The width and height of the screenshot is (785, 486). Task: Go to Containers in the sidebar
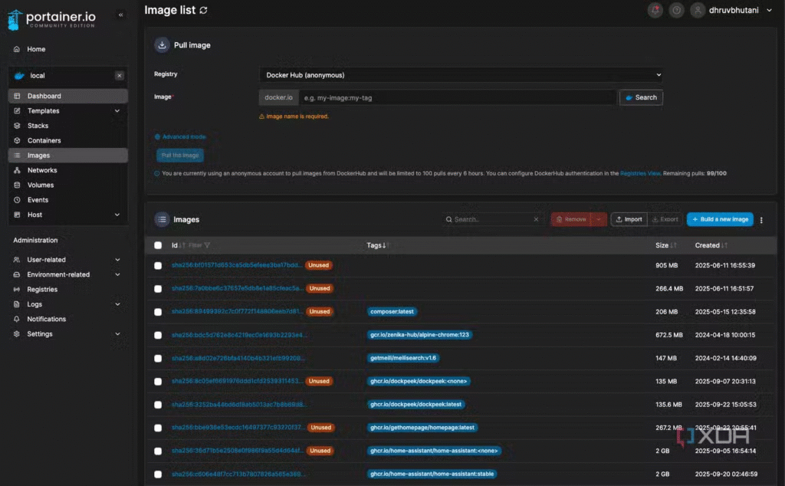coord(44,141)
